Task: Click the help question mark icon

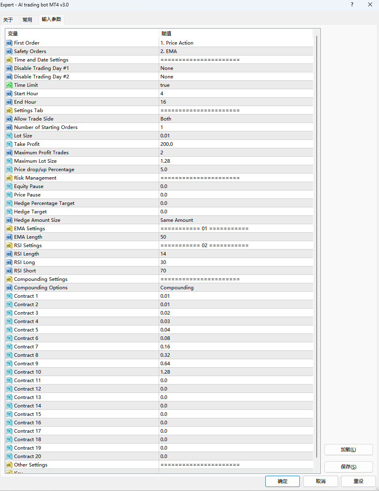Action: 352,5
